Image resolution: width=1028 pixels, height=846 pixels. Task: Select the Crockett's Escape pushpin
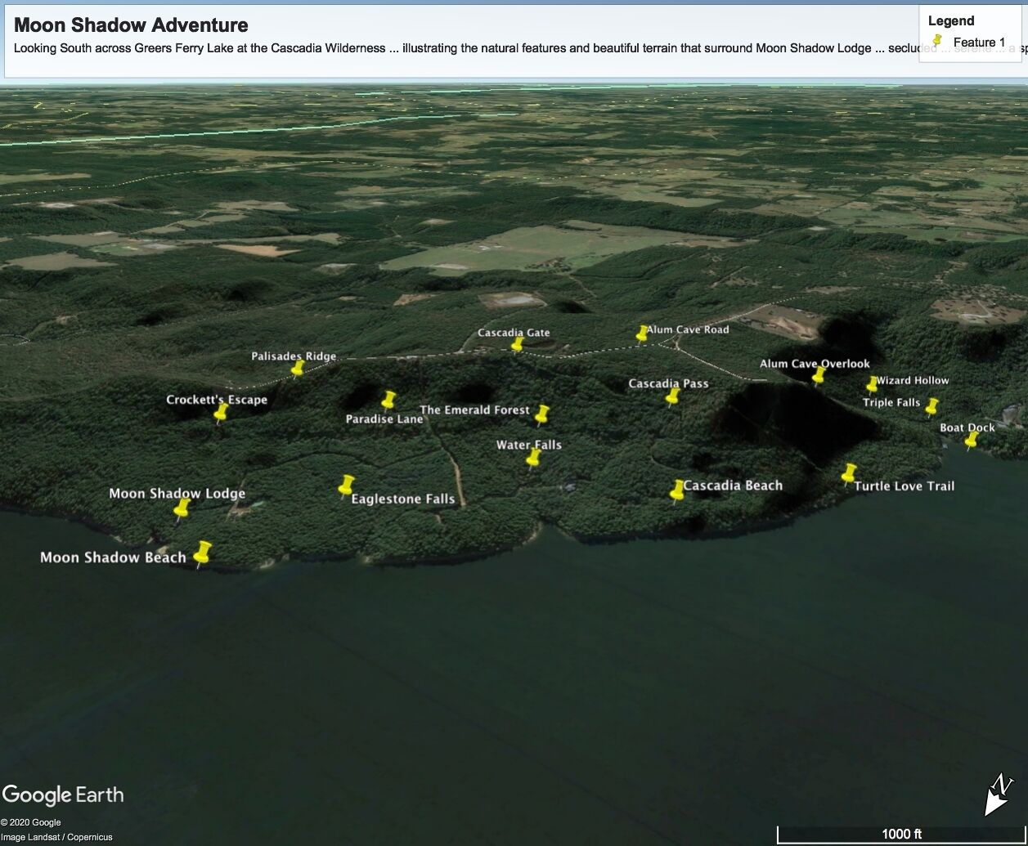(221, 413)
